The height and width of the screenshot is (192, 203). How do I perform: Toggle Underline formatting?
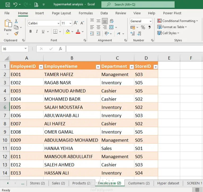click(43, 31)
